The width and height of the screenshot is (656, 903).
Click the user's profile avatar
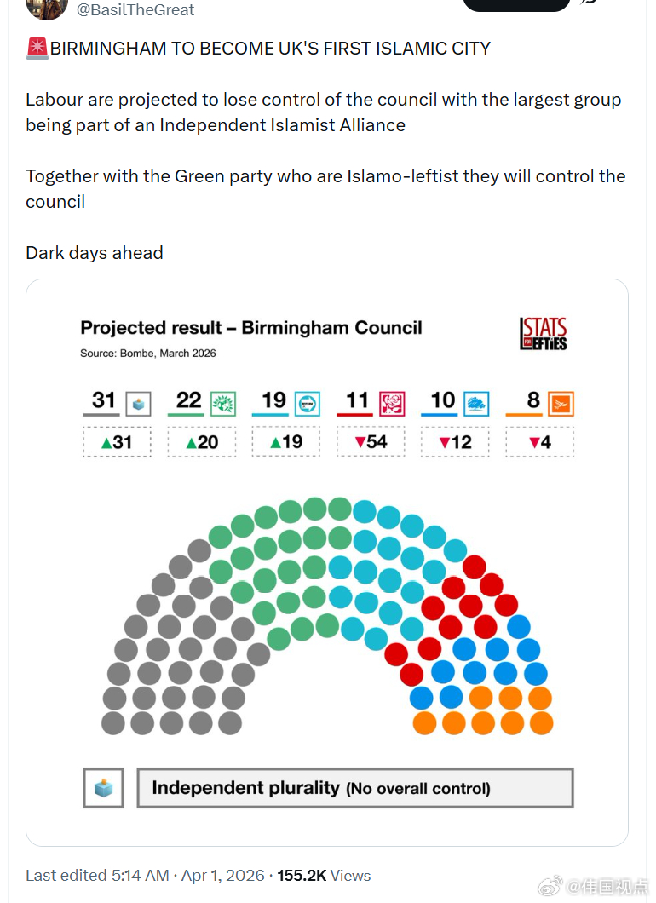click(x=47, y=7)
